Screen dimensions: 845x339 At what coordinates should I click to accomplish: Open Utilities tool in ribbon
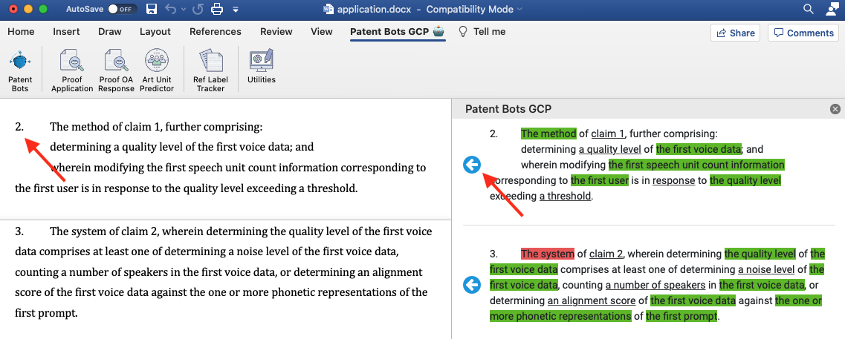(262, 68)
